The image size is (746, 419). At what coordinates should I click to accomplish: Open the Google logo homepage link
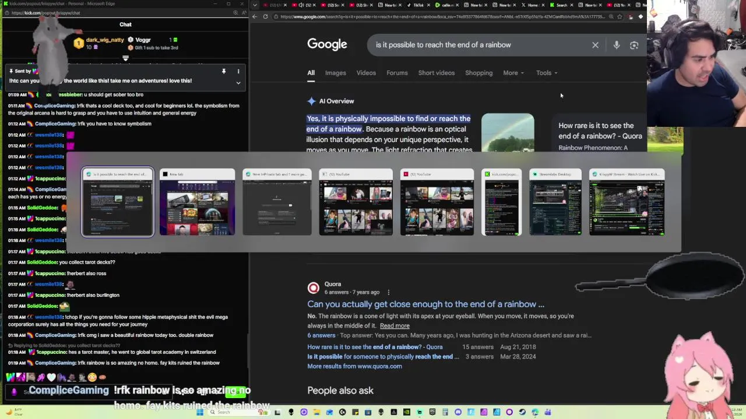[327, 45]
